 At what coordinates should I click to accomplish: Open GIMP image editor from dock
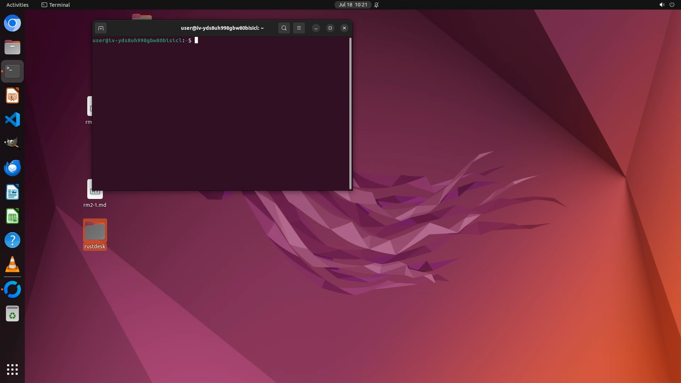coord(12,144)
